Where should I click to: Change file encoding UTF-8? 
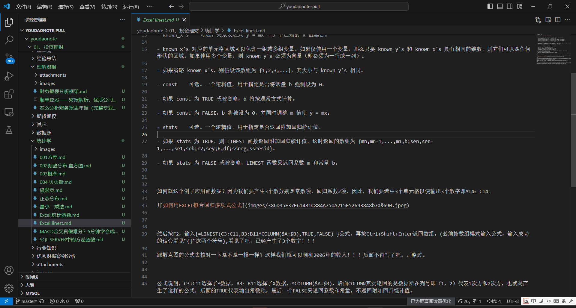[x=513, y=301]
